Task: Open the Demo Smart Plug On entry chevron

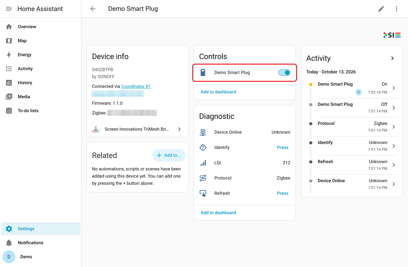Action: (394, 88)
